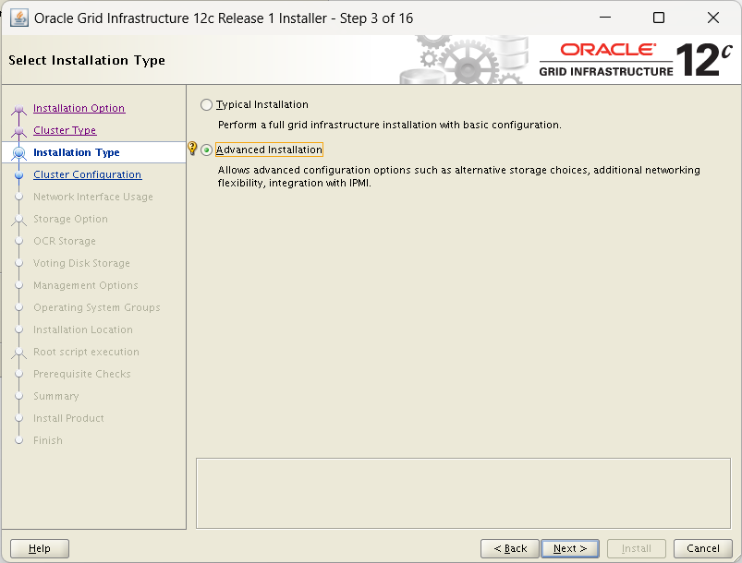The image size is (742, 563).
Task: Click the Voting Disk Storage step text
Action: coord(81,263)
